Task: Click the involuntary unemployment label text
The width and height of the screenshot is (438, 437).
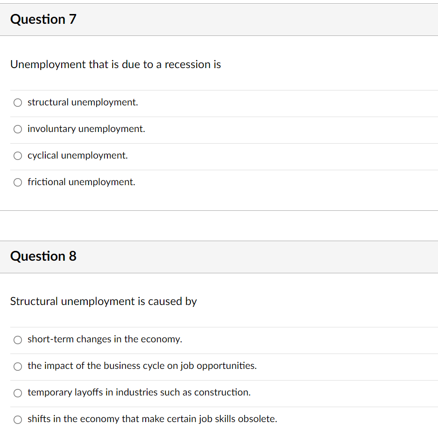Action: click(86, 129)
